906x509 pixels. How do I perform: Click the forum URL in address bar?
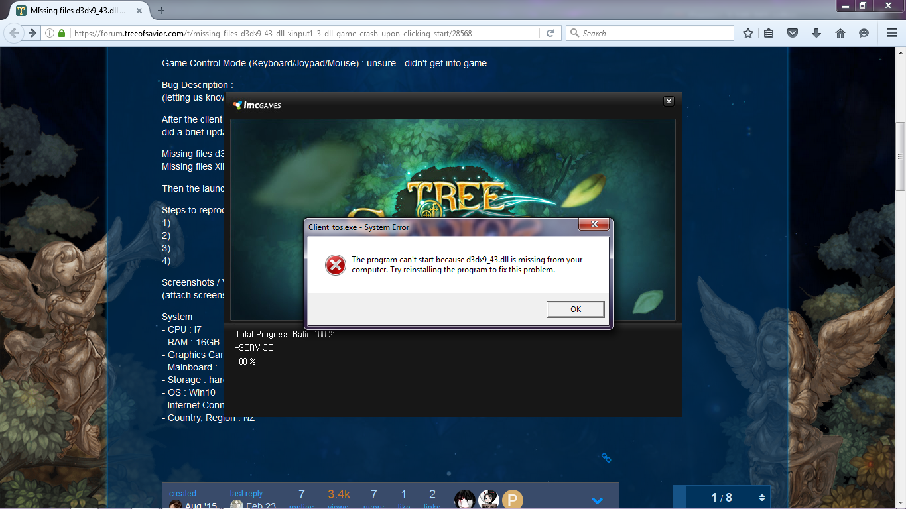click(x=273, y=33)
